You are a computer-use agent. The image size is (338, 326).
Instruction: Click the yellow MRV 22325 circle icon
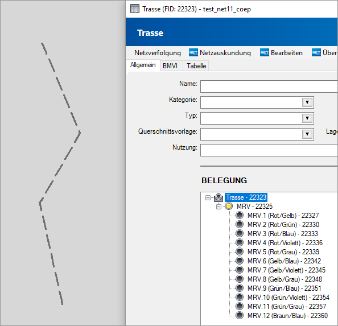pyautogui.click(x=229, y=206)
